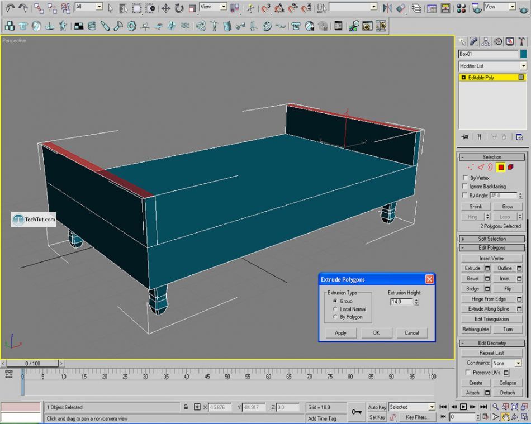Toggle the Percent Snap icon

point(292,8)
